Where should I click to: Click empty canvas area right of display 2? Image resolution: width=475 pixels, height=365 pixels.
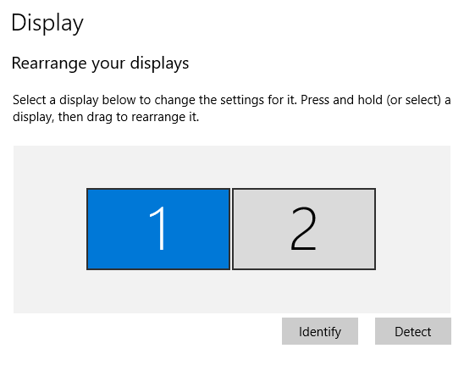pos(413,230)
